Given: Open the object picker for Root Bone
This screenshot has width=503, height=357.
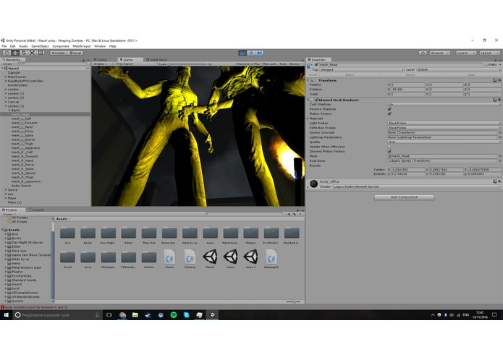Looking at the screenshot, I should (500, 160).
